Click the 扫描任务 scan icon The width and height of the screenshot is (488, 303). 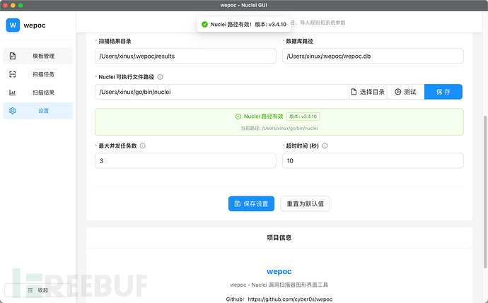pos(13,74)
